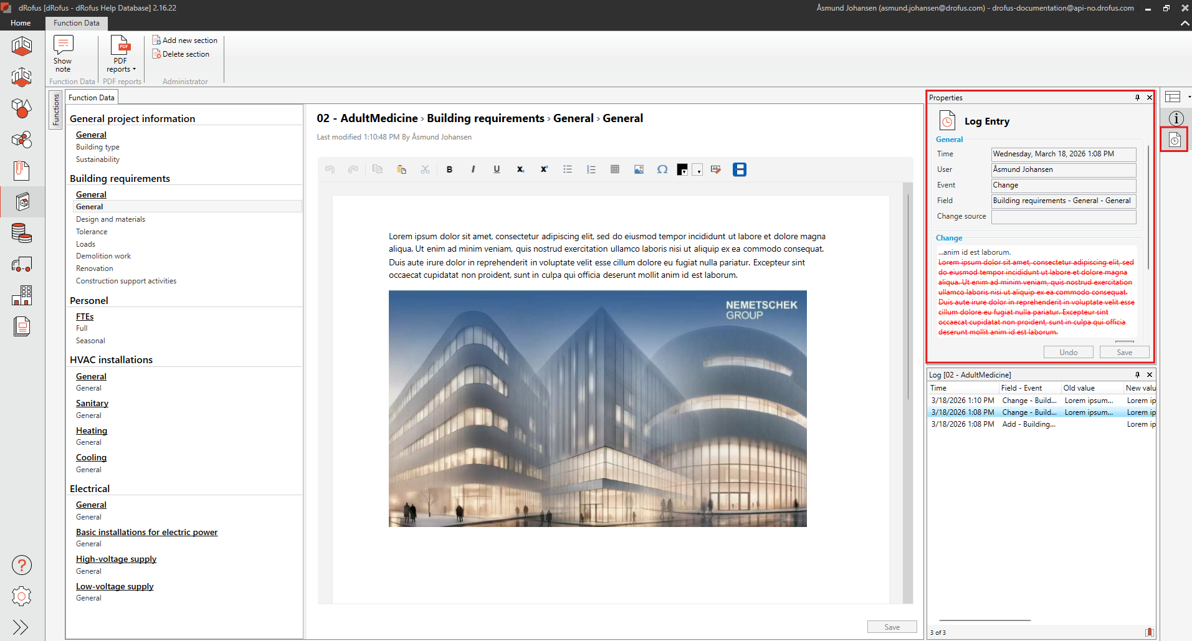Open the text highlight color dropdown
1192x641 pixels.
pyautogui.click(x=699, y=170)
